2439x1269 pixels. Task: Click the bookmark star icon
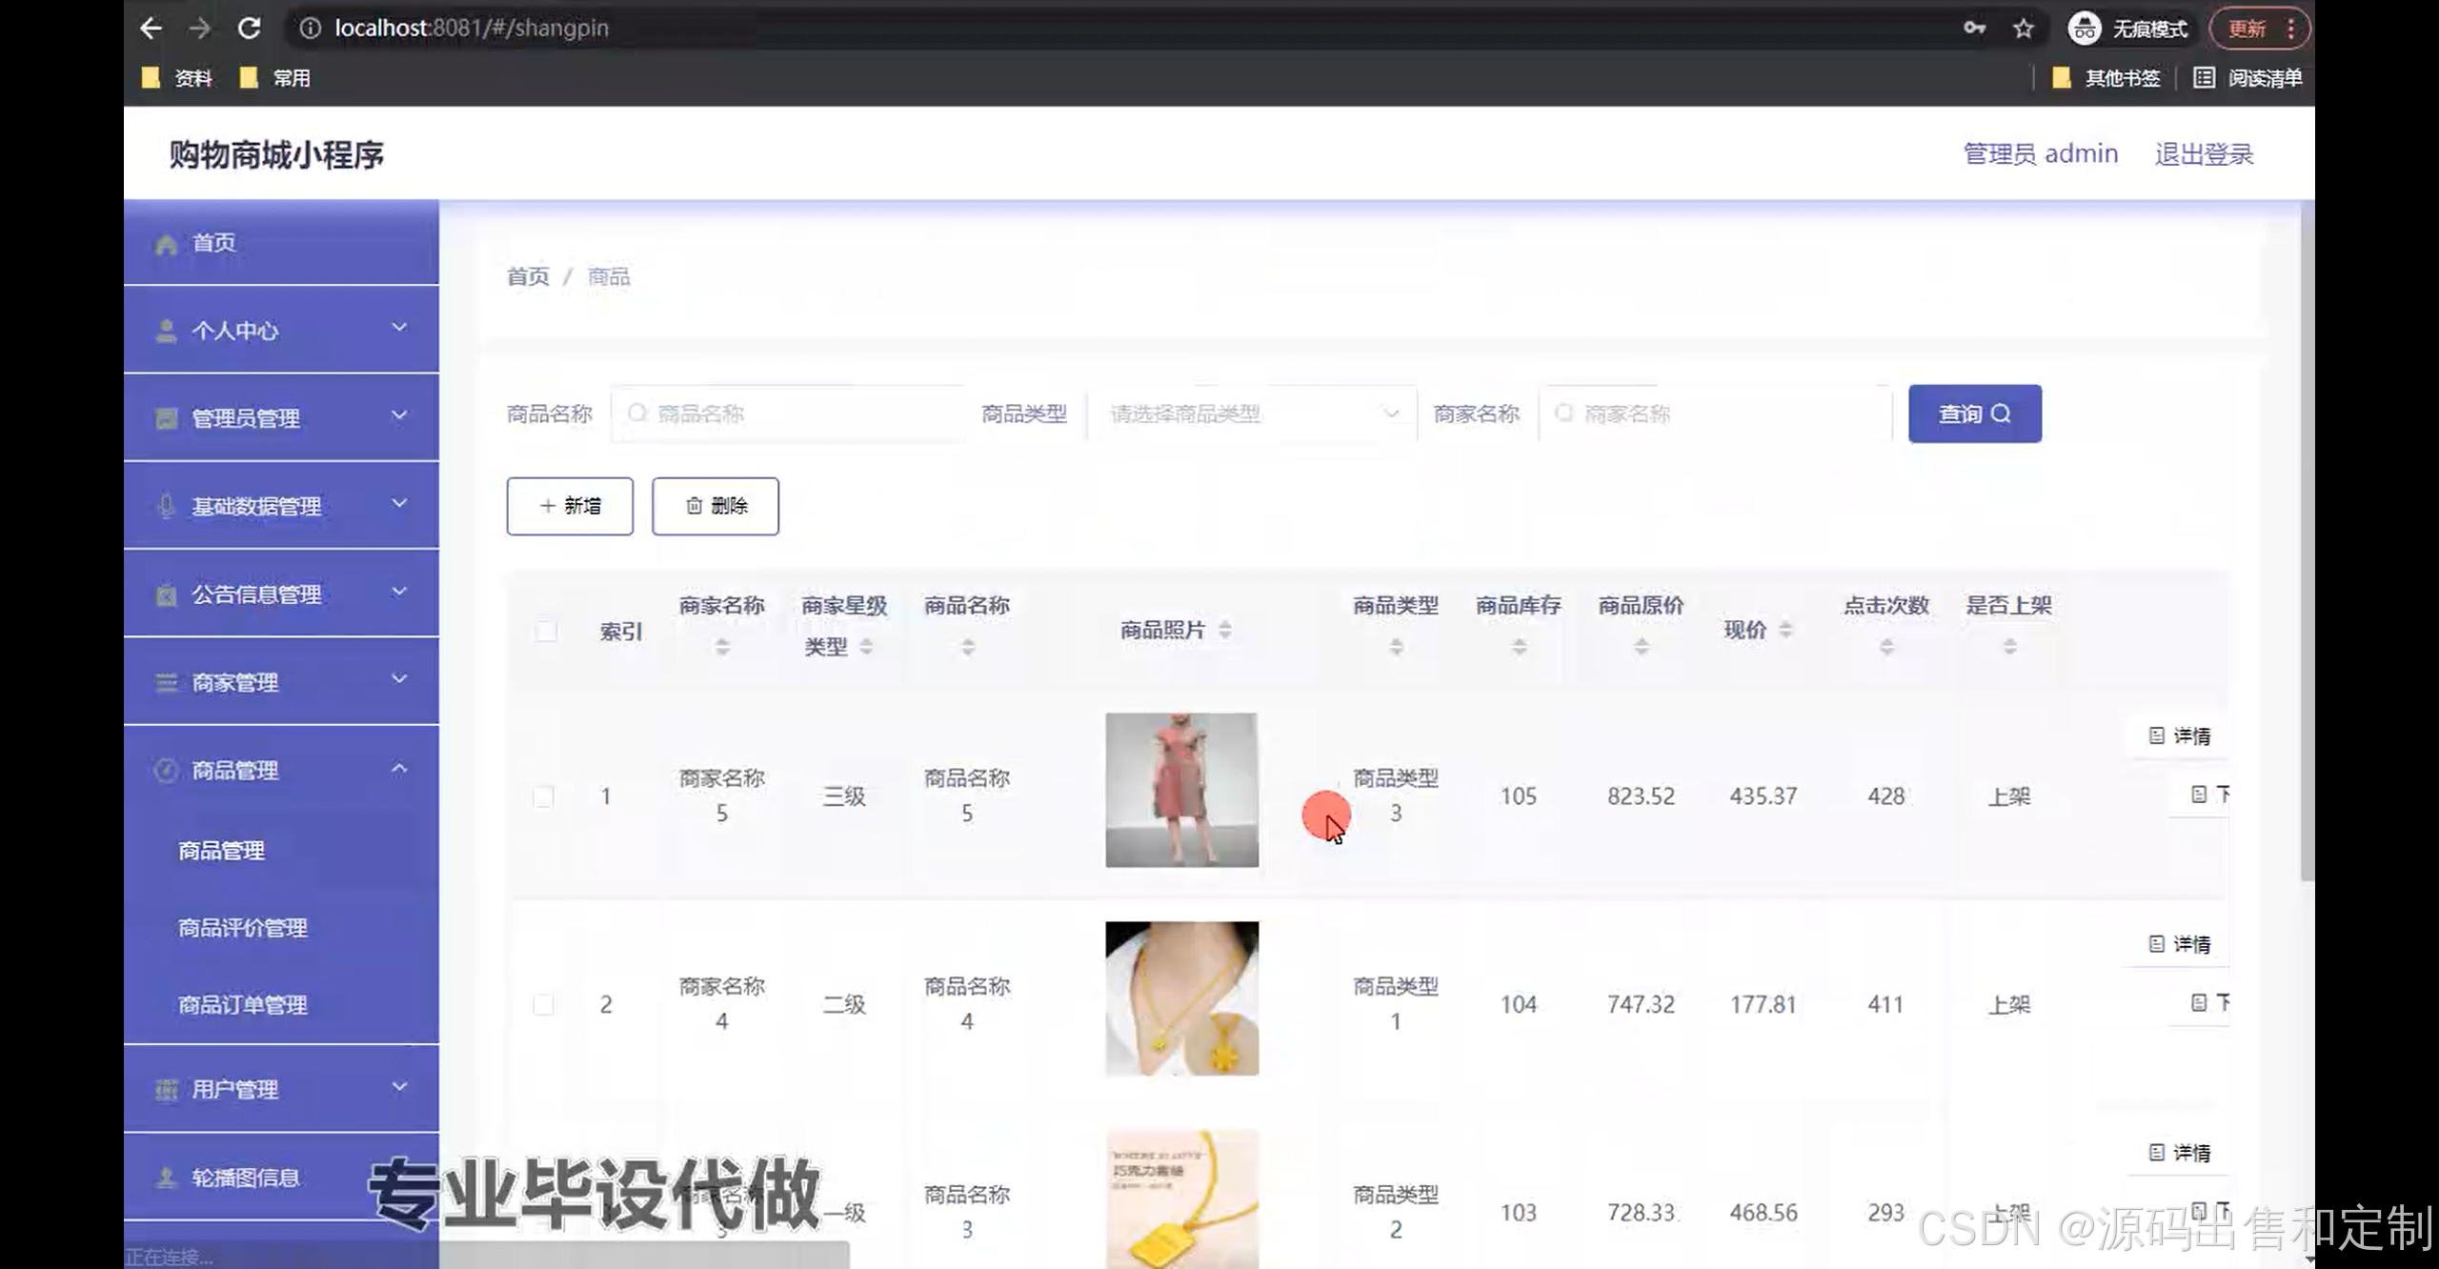[2023, 29]
